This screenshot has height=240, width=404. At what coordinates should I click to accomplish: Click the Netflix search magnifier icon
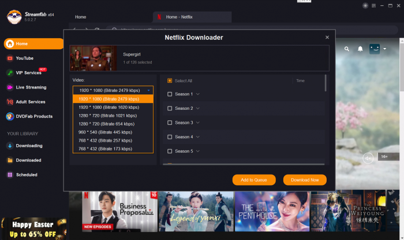click(x=347, y=49)
